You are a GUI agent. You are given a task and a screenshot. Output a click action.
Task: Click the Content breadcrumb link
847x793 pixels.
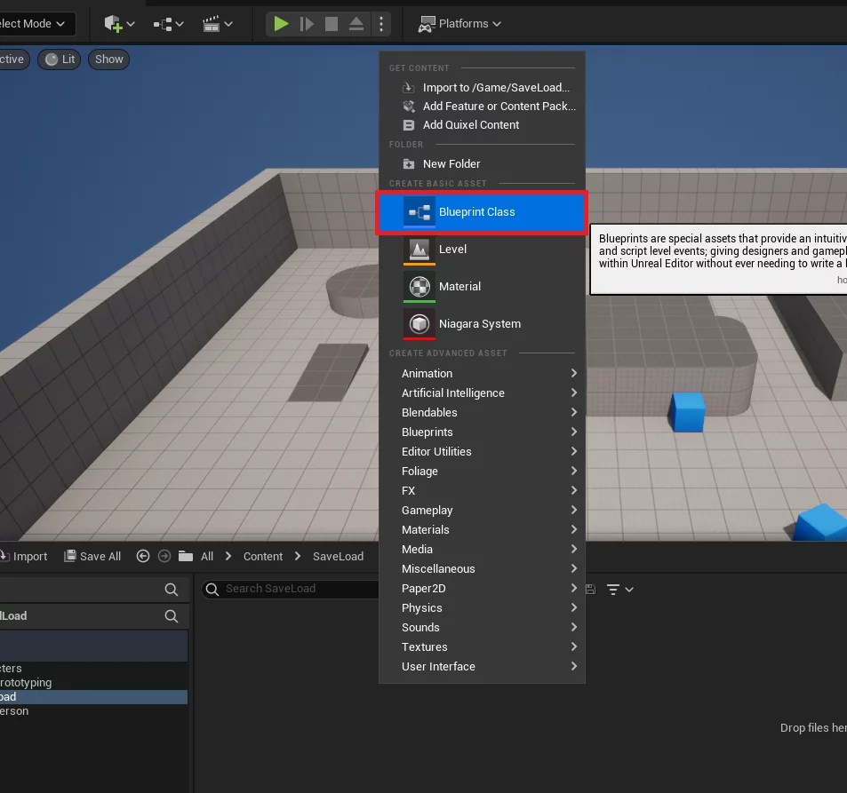pos(263,556)
